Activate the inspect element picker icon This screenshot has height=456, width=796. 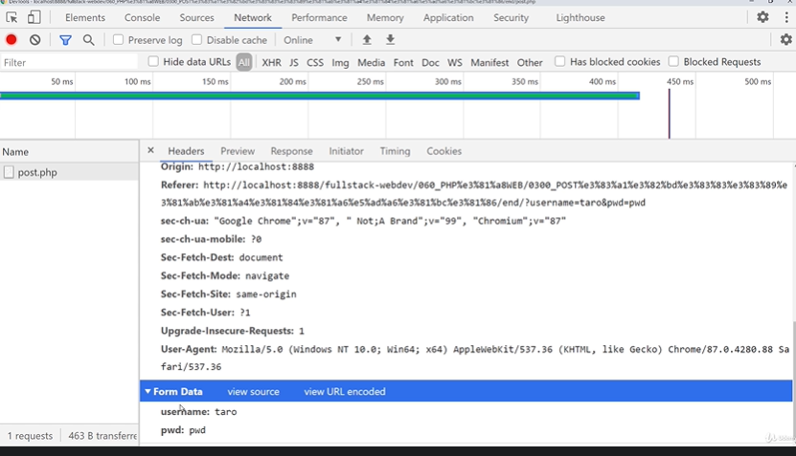coord(11,18)
